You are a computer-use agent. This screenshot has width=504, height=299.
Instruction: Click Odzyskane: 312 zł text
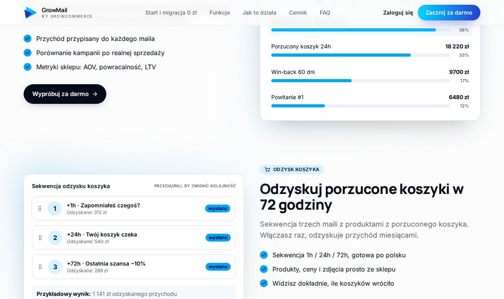86,212
